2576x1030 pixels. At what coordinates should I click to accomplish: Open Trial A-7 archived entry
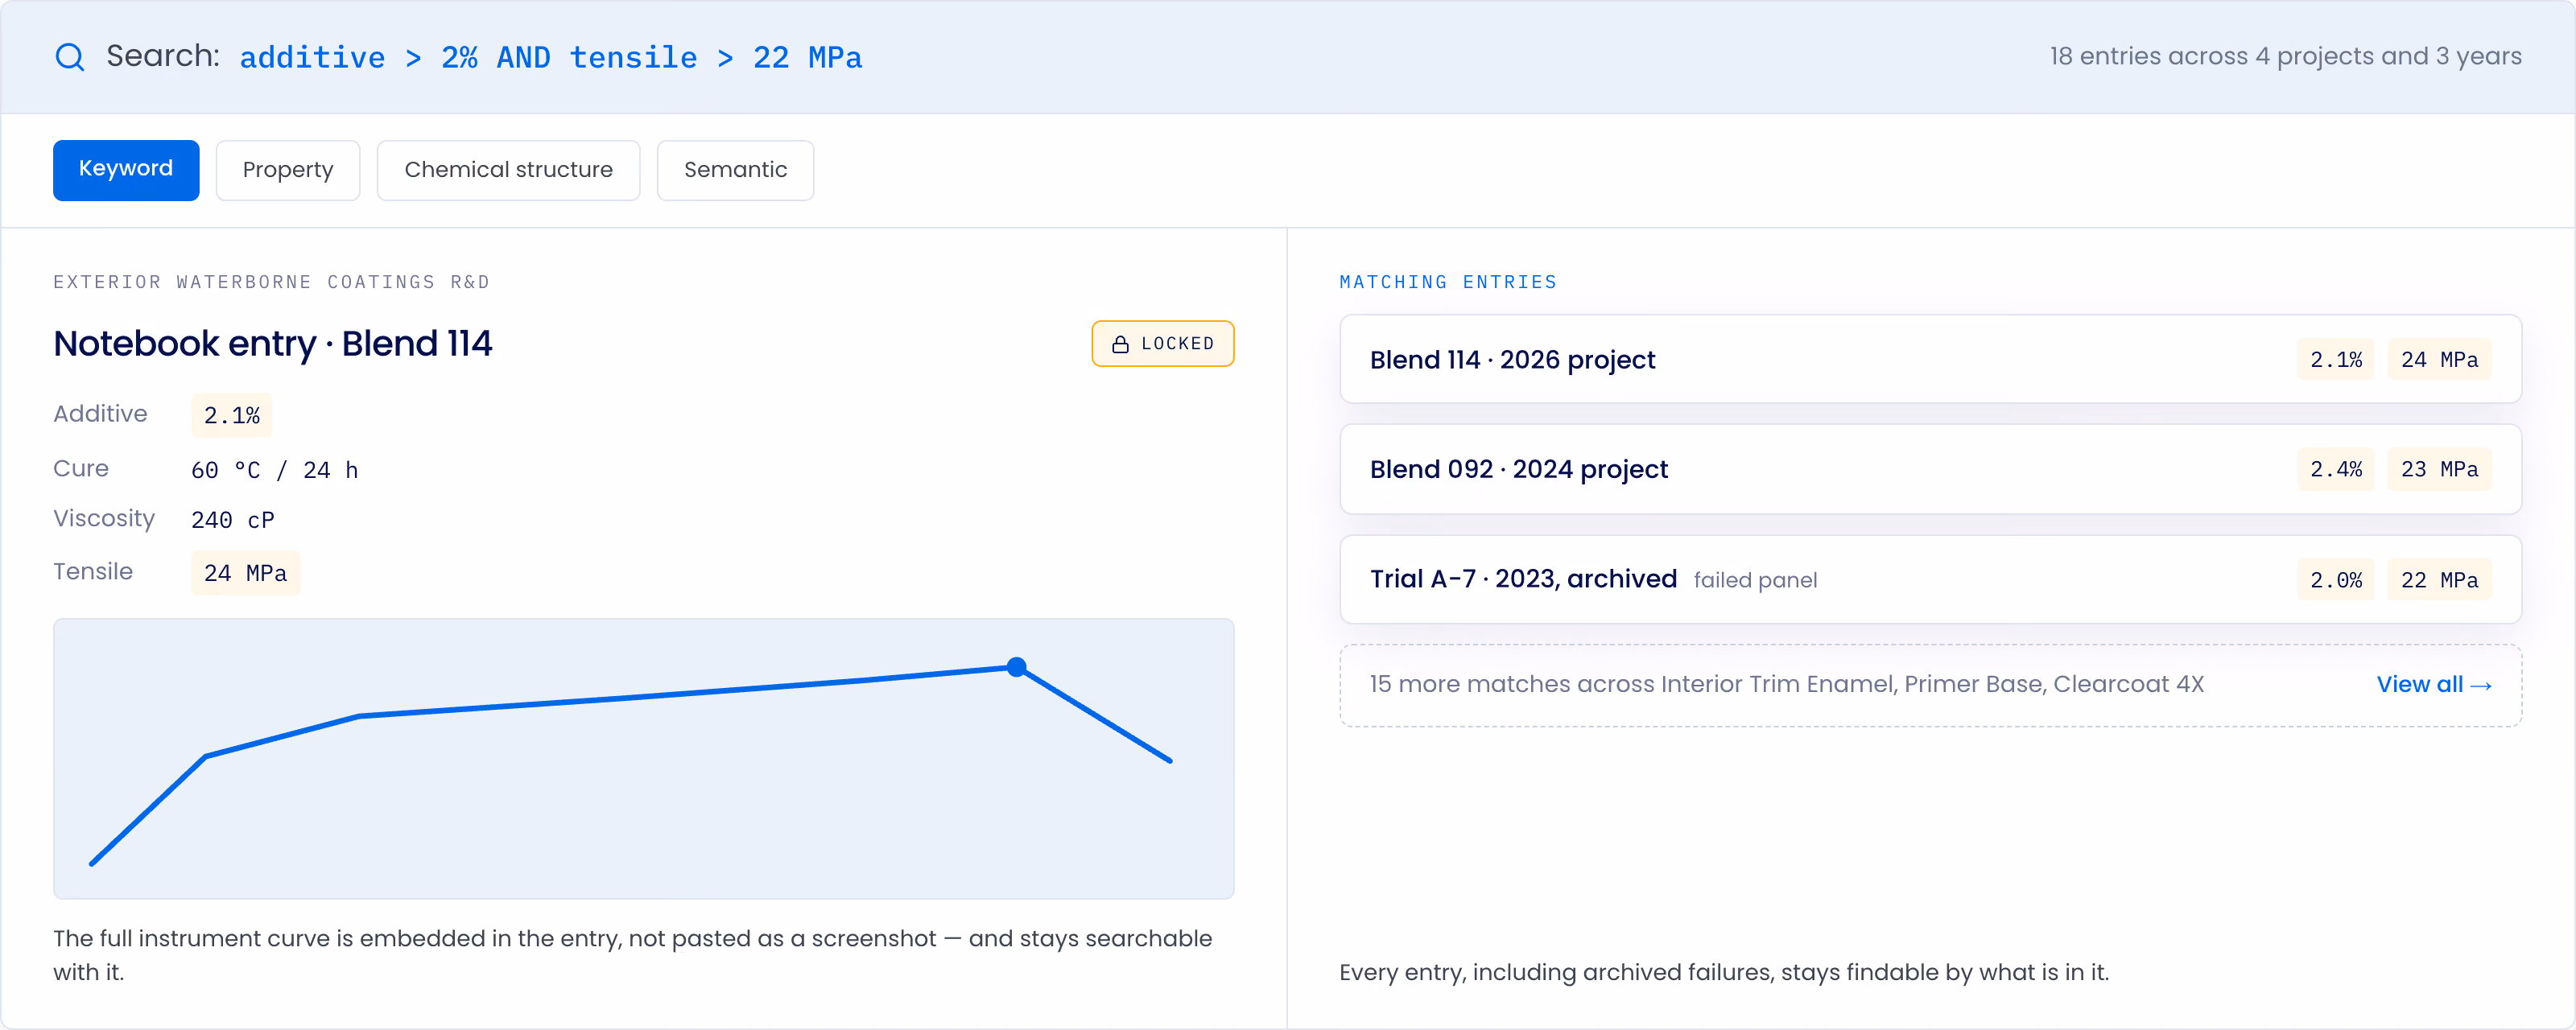tap(1930, 579)
